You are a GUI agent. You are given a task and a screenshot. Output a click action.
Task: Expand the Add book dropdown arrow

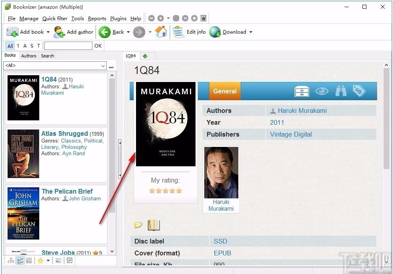tap(48, 32)
